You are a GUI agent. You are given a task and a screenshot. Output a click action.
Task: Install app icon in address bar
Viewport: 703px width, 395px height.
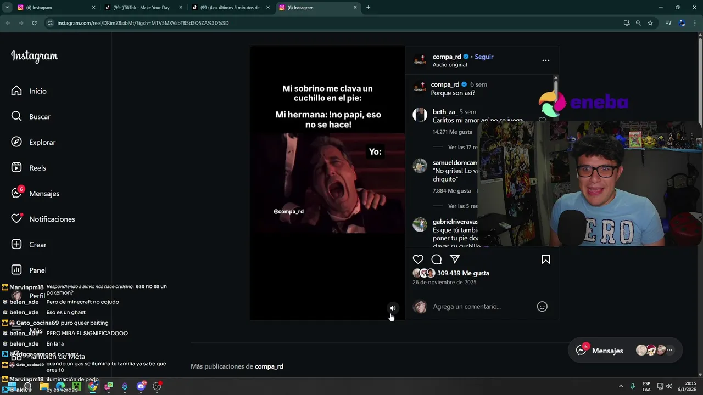pos(626,23)
